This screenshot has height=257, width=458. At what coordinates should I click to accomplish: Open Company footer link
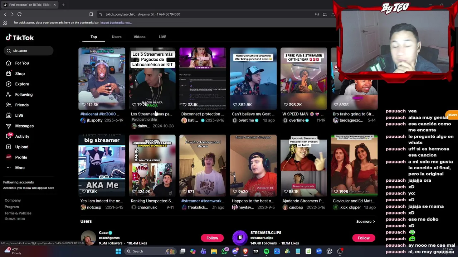(x=13, y=200)
